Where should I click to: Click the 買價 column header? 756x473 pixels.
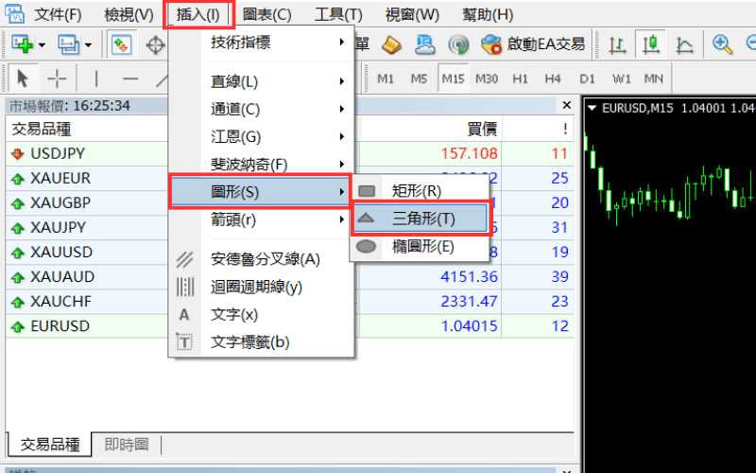click(482, 129)
